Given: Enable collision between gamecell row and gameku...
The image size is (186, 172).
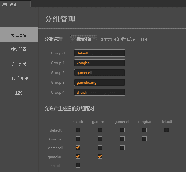Looking at the screenshot, I should click(100, 147).
